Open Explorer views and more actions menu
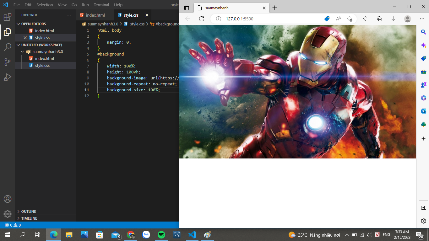The width and height of the screenshot is (429, 241). tap(69, 15)
